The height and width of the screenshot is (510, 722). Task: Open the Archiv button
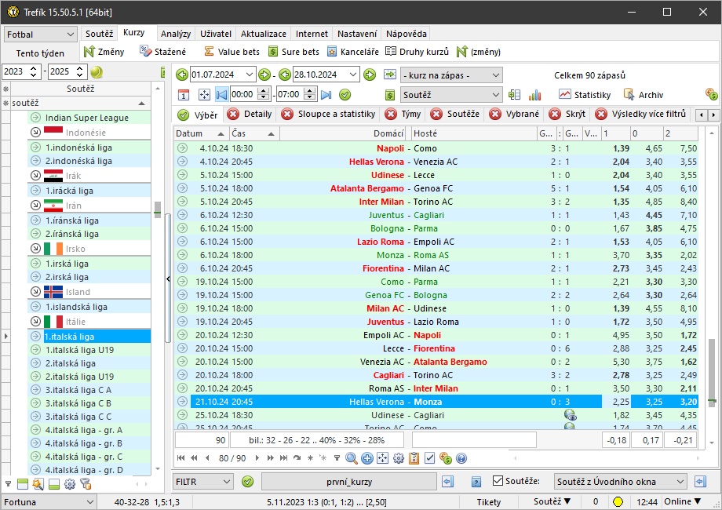(x=644, y=95)
